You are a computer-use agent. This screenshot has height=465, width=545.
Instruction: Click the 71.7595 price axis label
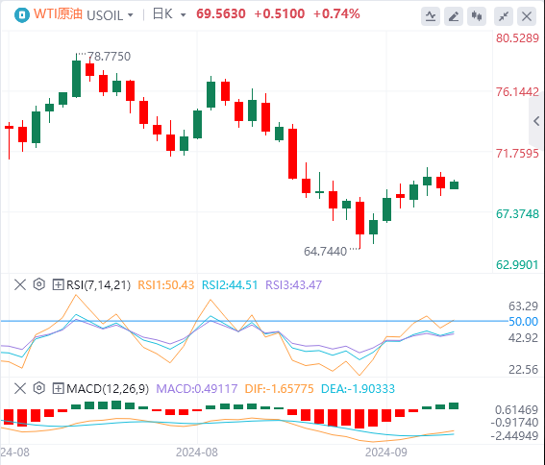(517, 154)
